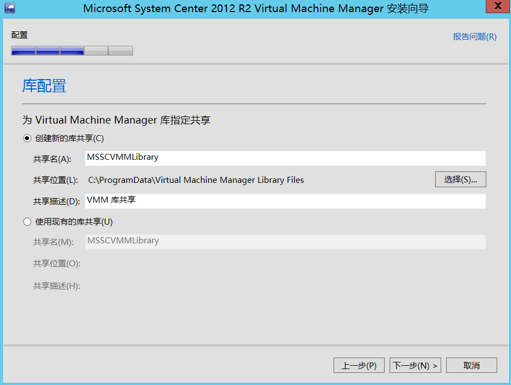Click the VMM setup wizard title bar icon
This screenshot has height=385, width=511.
point(10,8)
